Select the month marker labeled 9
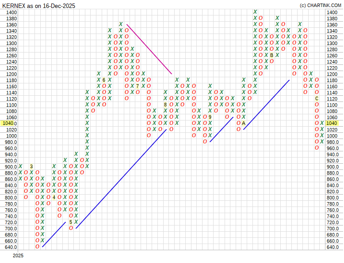The height and width of the screenshot is (263, 344). coord(210,117)
